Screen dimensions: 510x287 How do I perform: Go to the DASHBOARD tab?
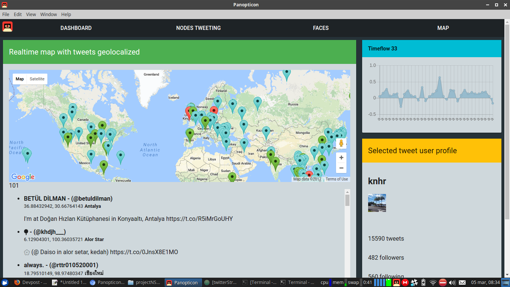(76, 28)
